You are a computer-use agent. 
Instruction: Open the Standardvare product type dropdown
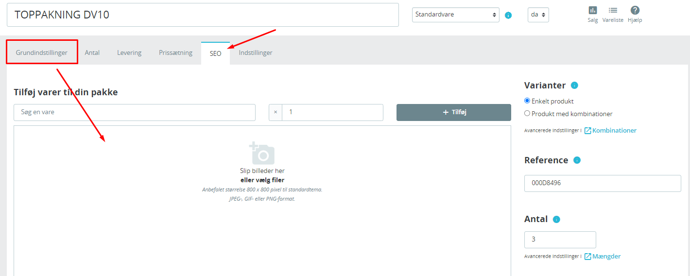coord(456,15)
